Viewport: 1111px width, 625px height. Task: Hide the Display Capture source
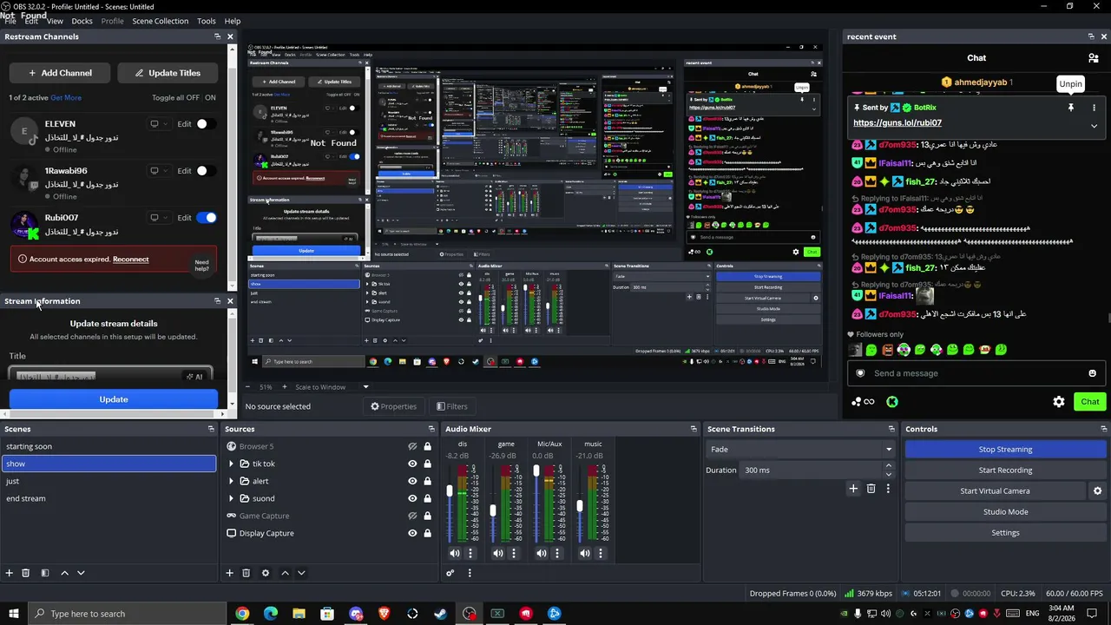(412, 533)
